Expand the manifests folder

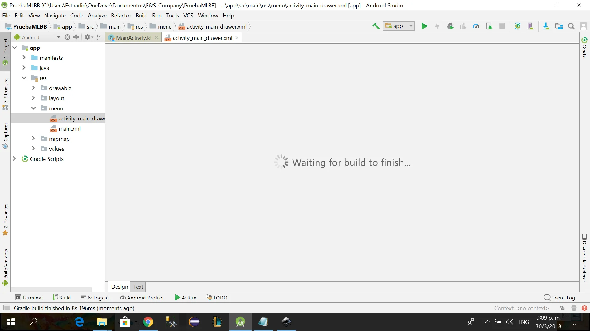(24, 58)
